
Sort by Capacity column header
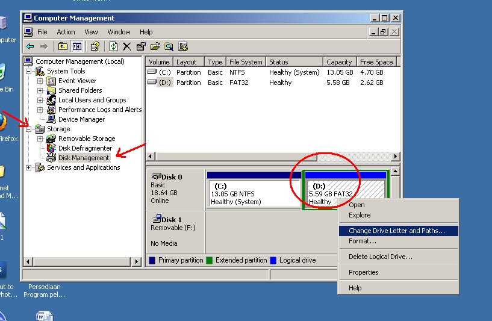pyautogui.click(x=339, y=62)
